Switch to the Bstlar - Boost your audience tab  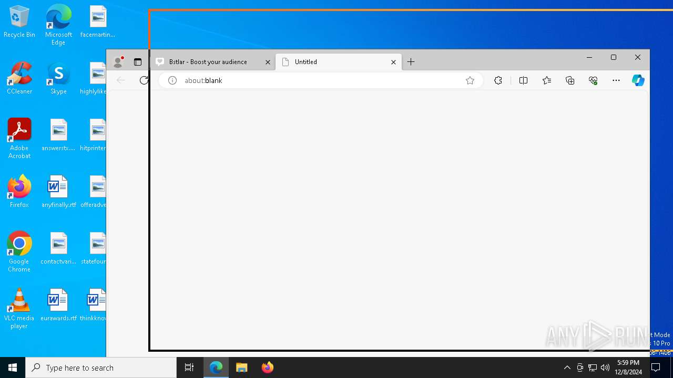click(x=212, y=62)
